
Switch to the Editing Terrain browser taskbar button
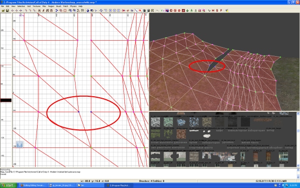(x=33, y=185)
